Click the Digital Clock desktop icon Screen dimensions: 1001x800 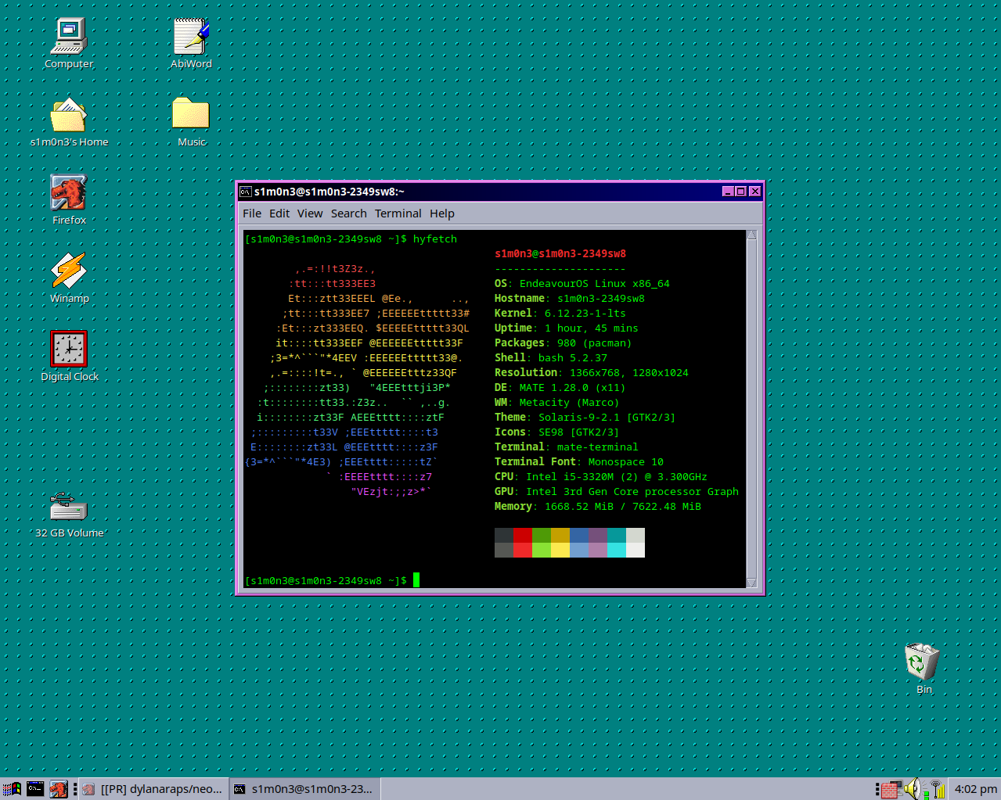pyautogui.click(x=69, y=350)
